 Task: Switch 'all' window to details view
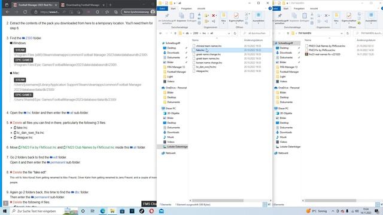265,204
